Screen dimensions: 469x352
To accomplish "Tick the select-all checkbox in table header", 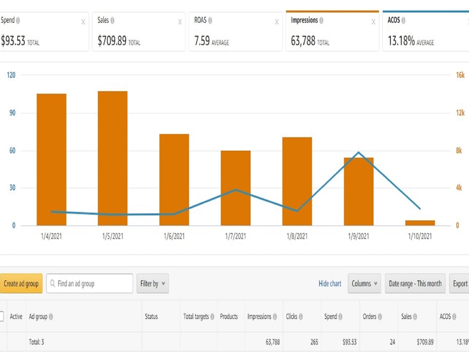I will click(x=1, y=316).
